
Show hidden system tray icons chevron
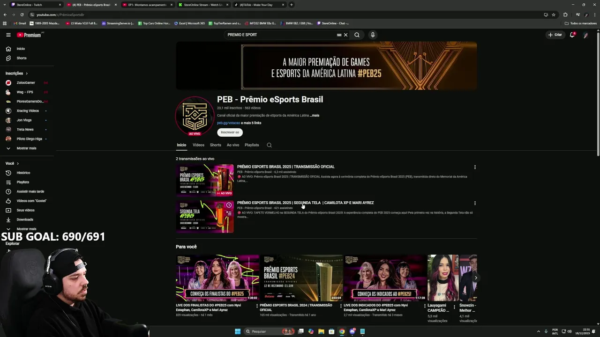538,331
